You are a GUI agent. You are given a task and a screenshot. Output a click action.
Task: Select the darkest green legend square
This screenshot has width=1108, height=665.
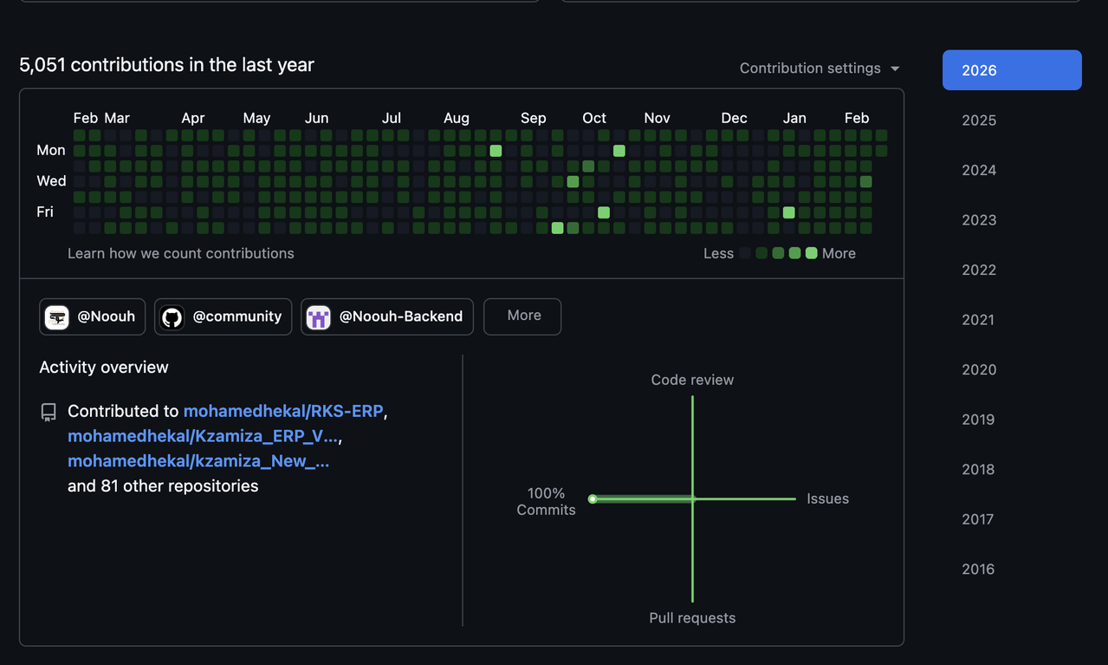coord(809,252)
